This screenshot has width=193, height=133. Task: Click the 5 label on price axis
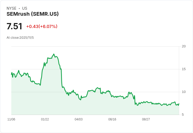183,115
